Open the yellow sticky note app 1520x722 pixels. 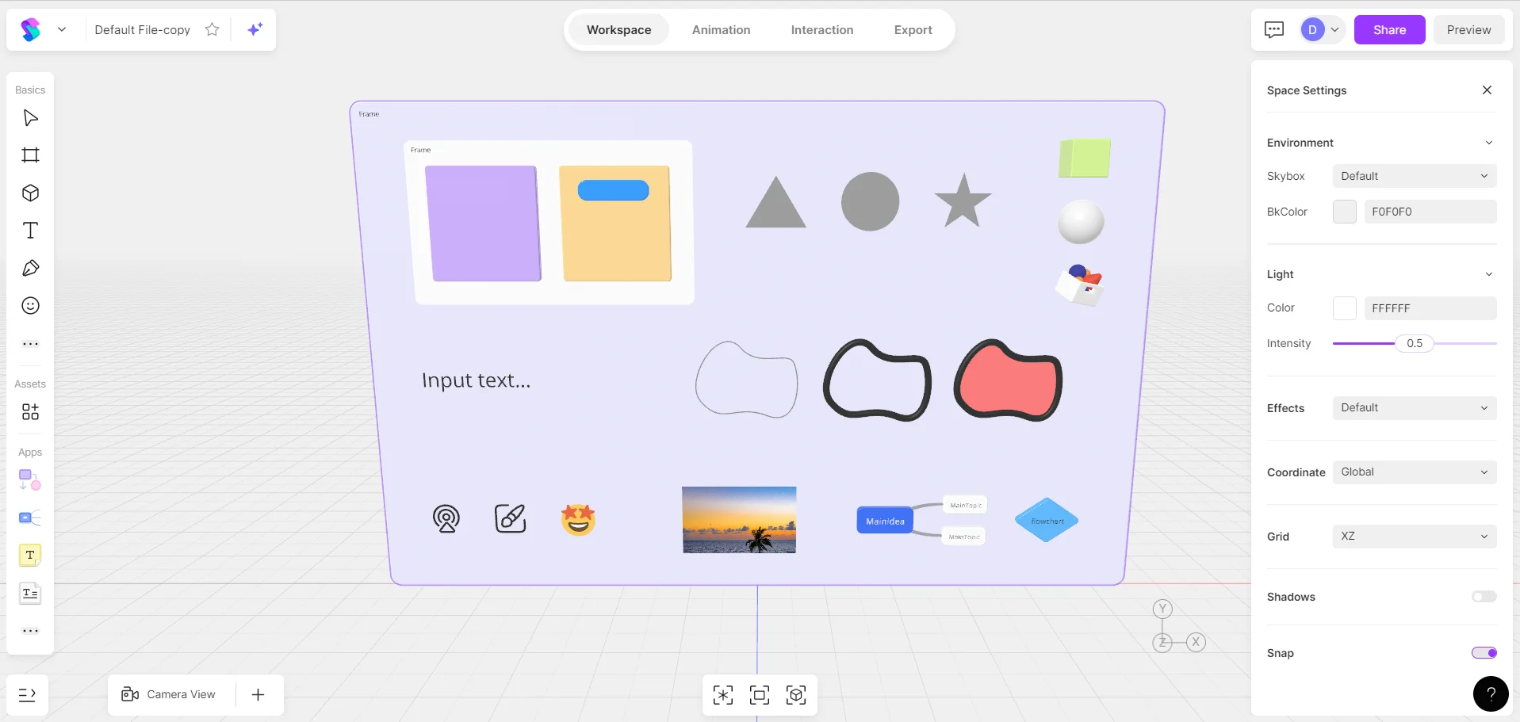30,556
